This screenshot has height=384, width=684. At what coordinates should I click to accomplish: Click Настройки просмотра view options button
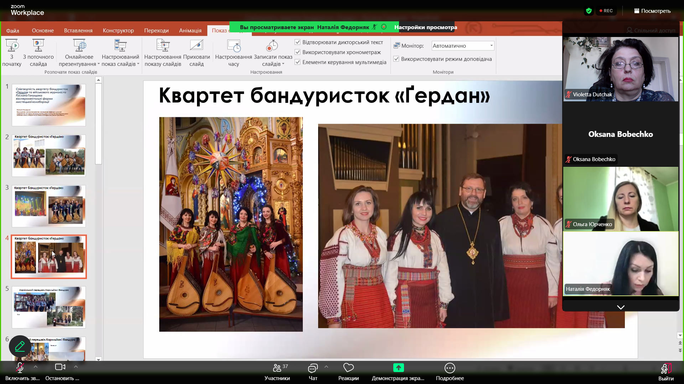click(426, 27)
